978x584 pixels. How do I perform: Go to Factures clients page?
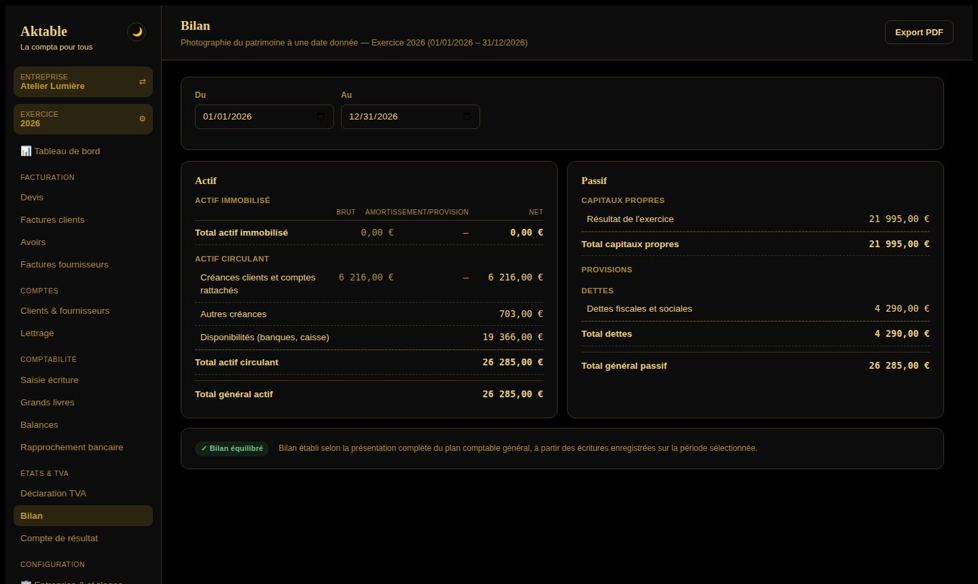click(52, 220)
